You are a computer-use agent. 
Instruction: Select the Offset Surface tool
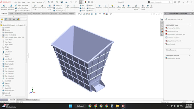(143, 7)
